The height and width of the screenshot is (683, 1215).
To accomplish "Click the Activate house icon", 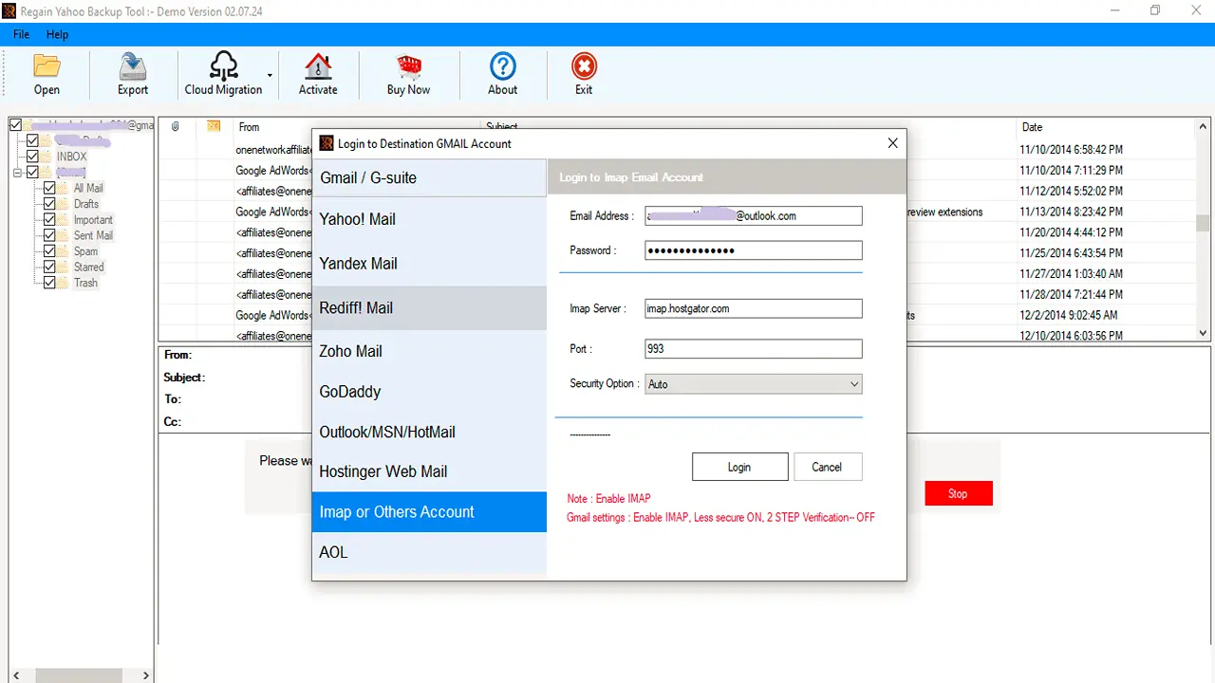I will tap(318, 66).
